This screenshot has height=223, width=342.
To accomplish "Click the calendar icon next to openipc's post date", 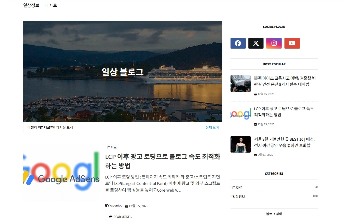I will click(126, 206).
